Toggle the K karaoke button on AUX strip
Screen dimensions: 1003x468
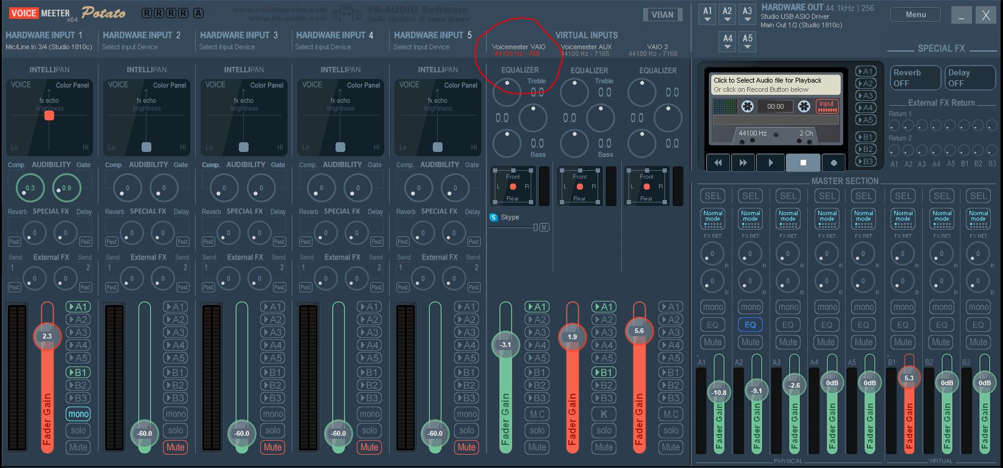(604, 414)
